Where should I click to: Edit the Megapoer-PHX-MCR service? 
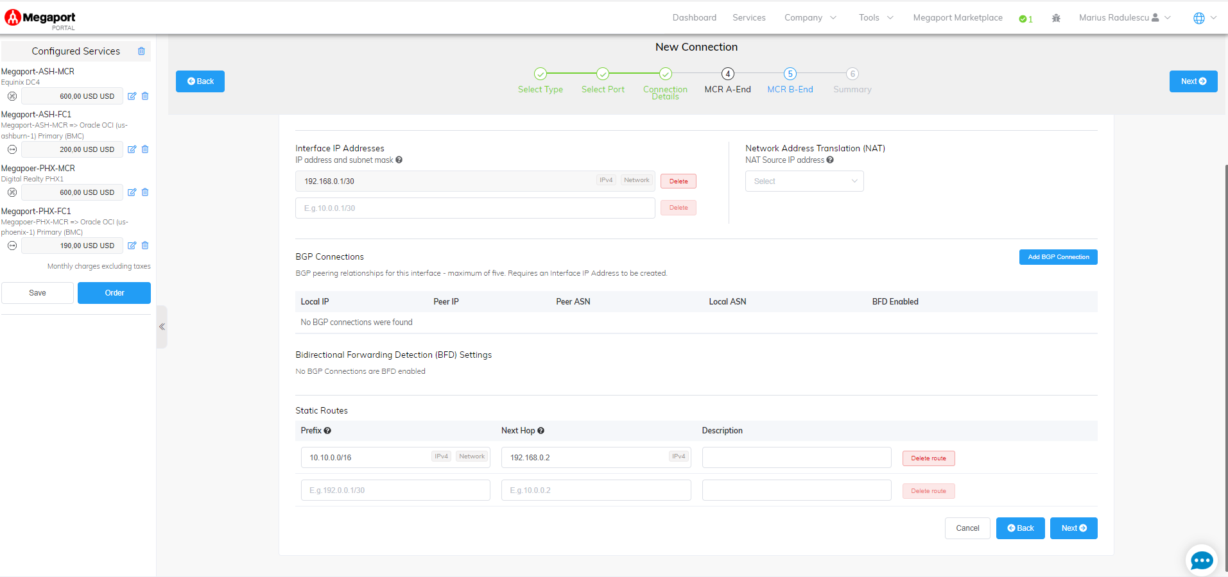point(132,192)
